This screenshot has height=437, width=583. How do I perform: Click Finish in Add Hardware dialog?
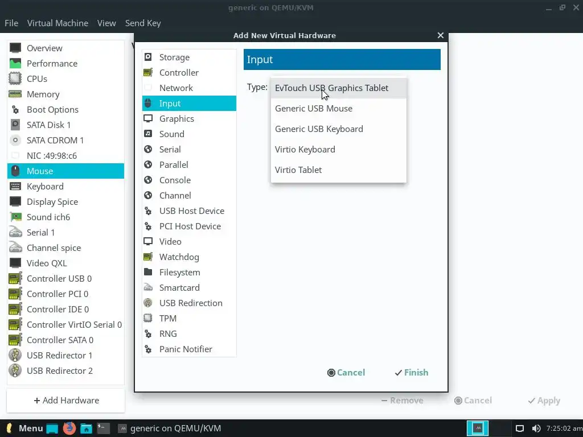point(411,372)
